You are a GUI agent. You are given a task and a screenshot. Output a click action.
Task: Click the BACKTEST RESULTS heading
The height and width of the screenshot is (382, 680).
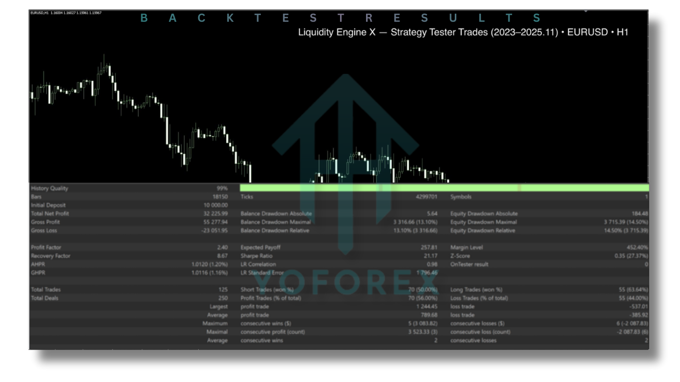tap(340, 19)
